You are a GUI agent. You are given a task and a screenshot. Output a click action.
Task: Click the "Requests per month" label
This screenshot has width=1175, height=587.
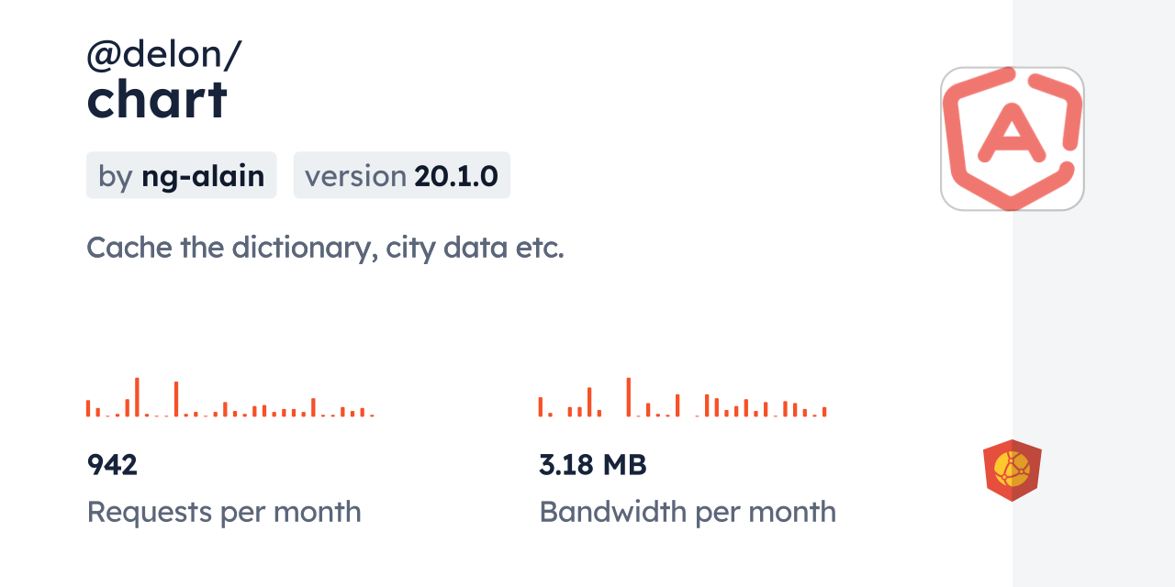coord(224,512)
